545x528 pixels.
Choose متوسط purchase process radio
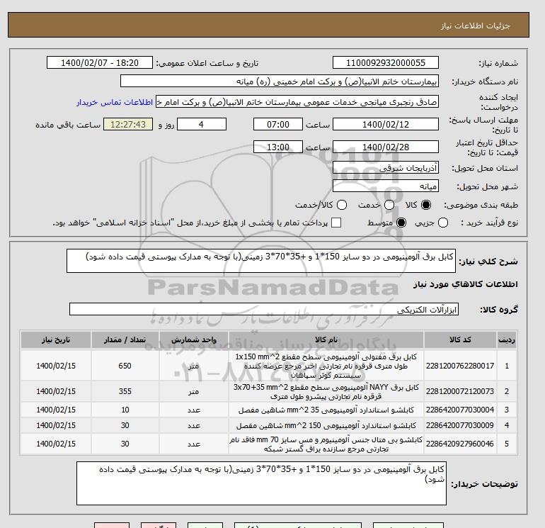[401, 223]
